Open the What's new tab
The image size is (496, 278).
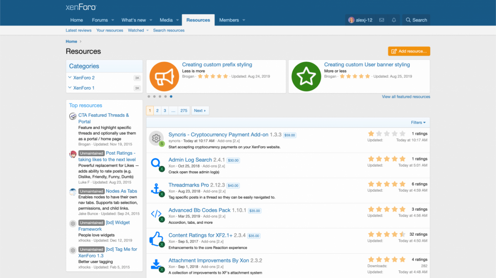click(134, 20)
